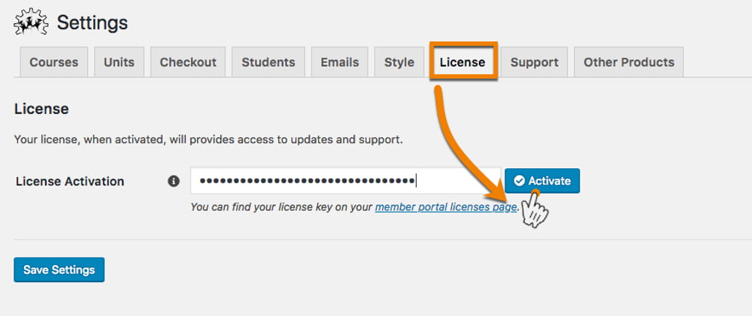Switch to the Style tab

[399, 62]
